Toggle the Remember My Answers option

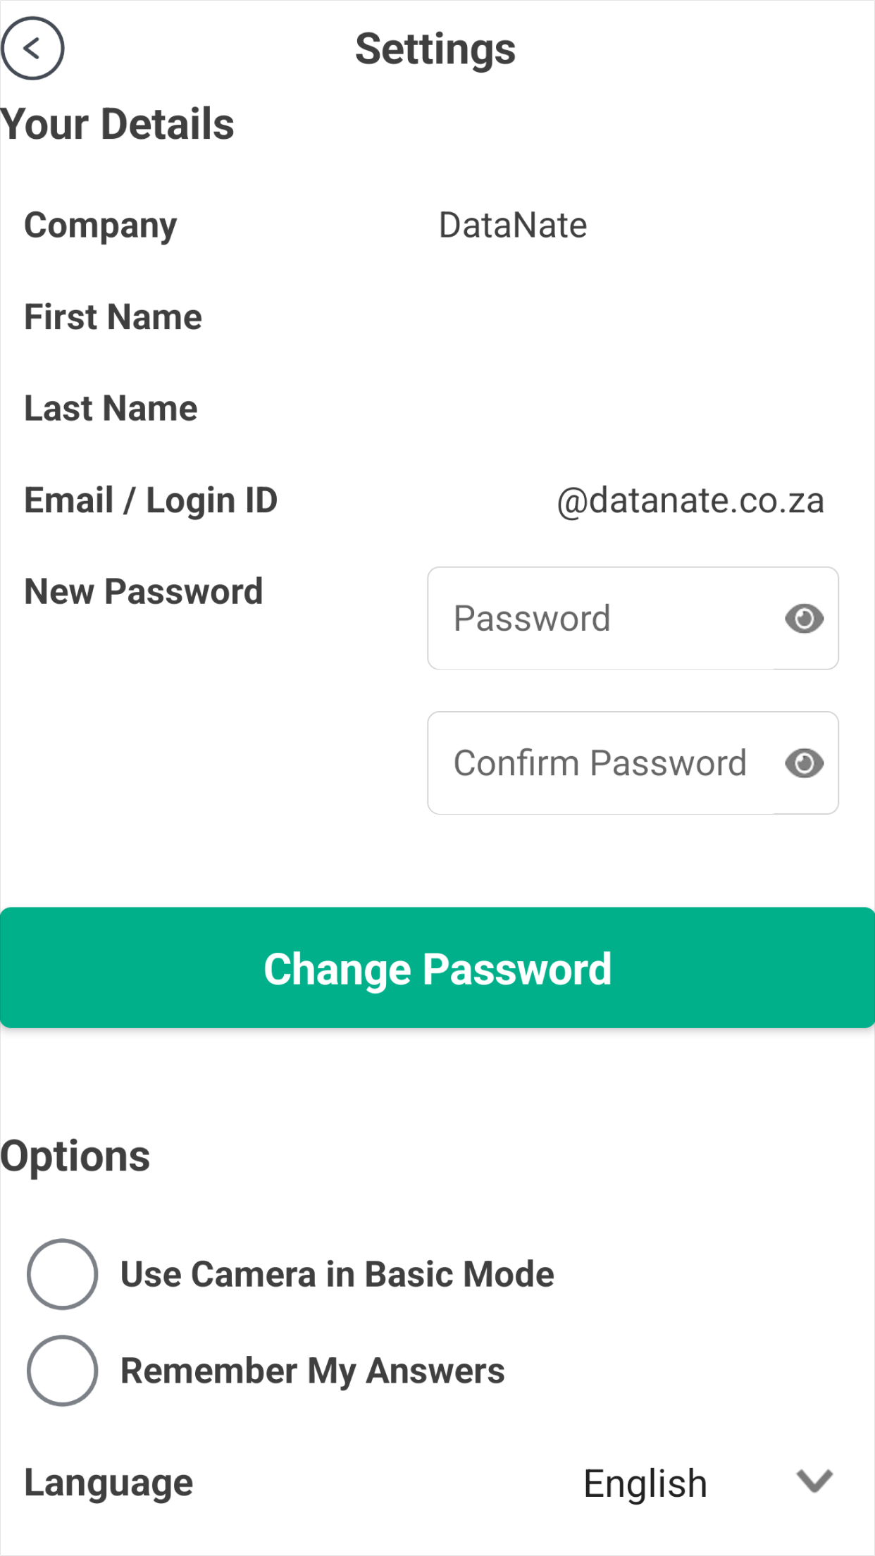[63, 1371]
